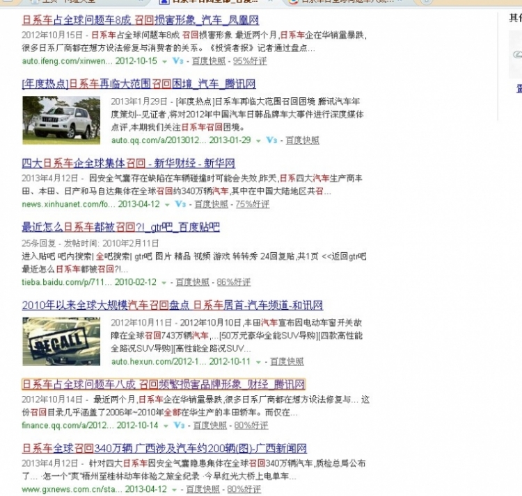Image resolution: width=522 pixels, height=496 pixels.
Task: Open 百度快照 for news.xinhuanet.com result
Action: point(212,204)
